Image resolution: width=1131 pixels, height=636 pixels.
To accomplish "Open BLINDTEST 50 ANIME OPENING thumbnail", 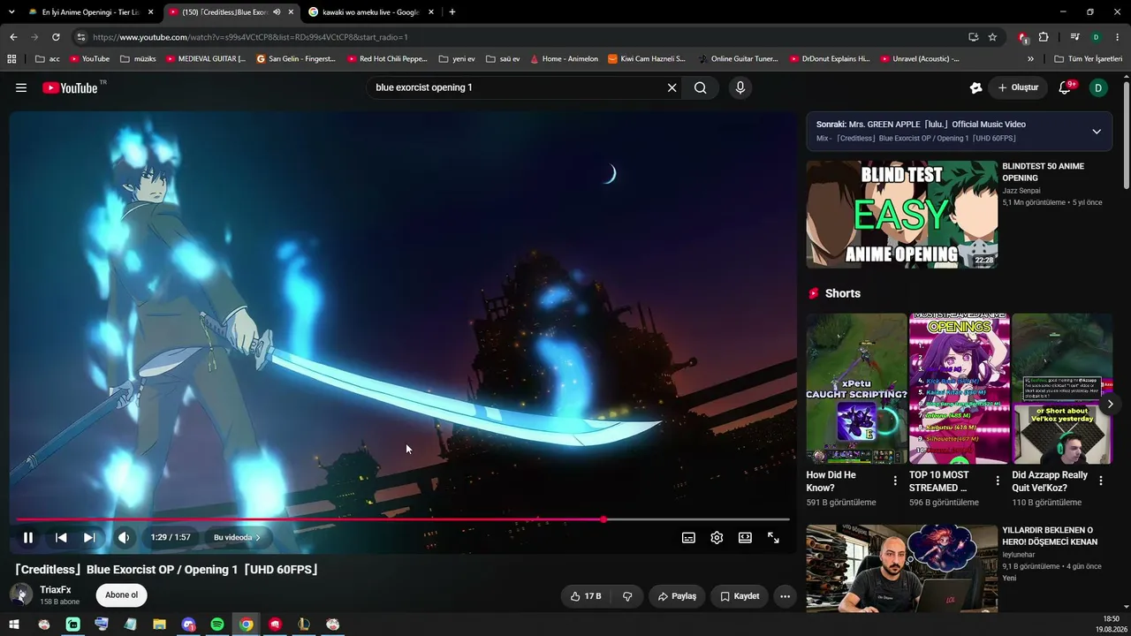I will [901, 214].
